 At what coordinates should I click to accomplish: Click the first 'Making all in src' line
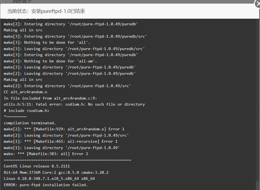click(23, 30)
